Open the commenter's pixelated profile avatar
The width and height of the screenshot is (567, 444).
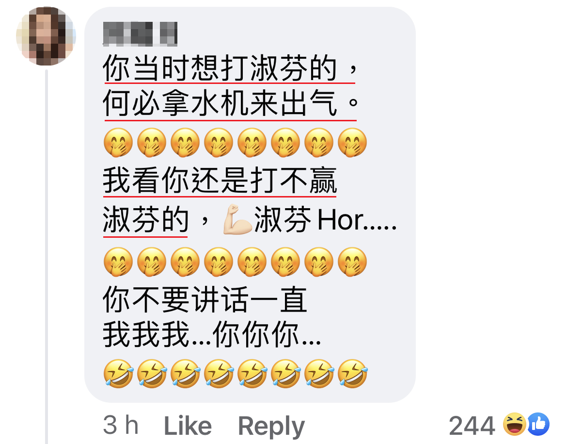coord(46,36)
